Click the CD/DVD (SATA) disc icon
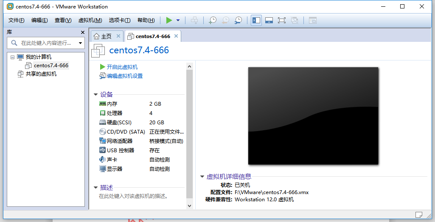Viewport: 435px width, 222px height. [103, 132]
